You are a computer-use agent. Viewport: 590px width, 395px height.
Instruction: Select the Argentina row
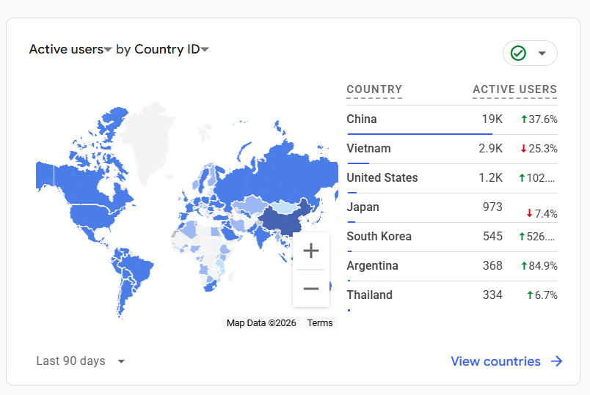pyautogui.click(x=452, y=266)
